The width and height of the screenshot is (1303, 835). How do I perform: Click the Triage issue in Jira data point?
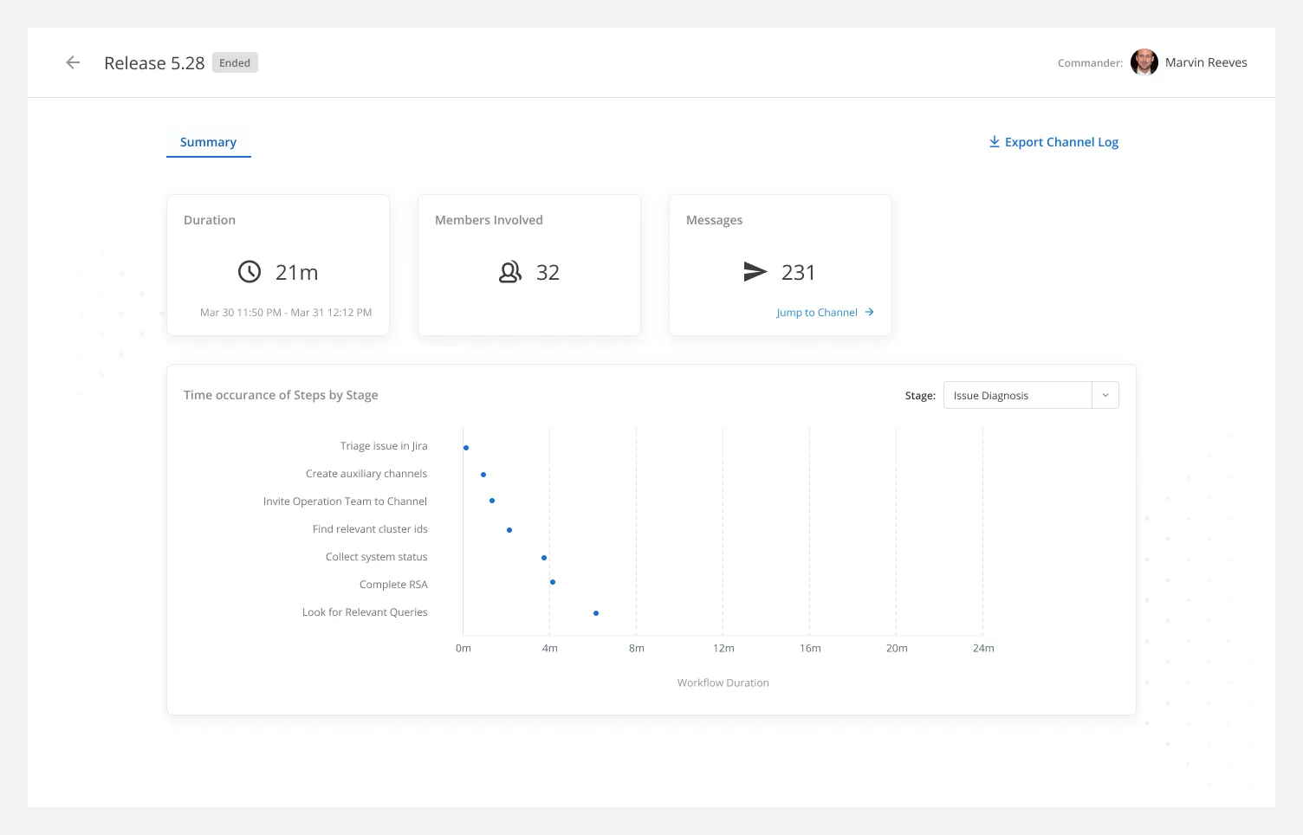pyautogui.click(x=466, y=448)
